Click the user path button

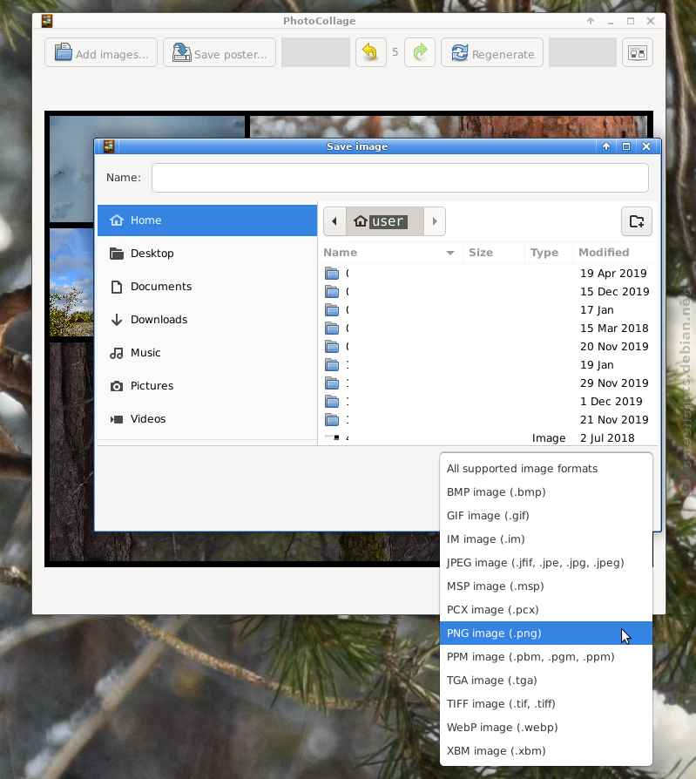(x=384, y=221)
